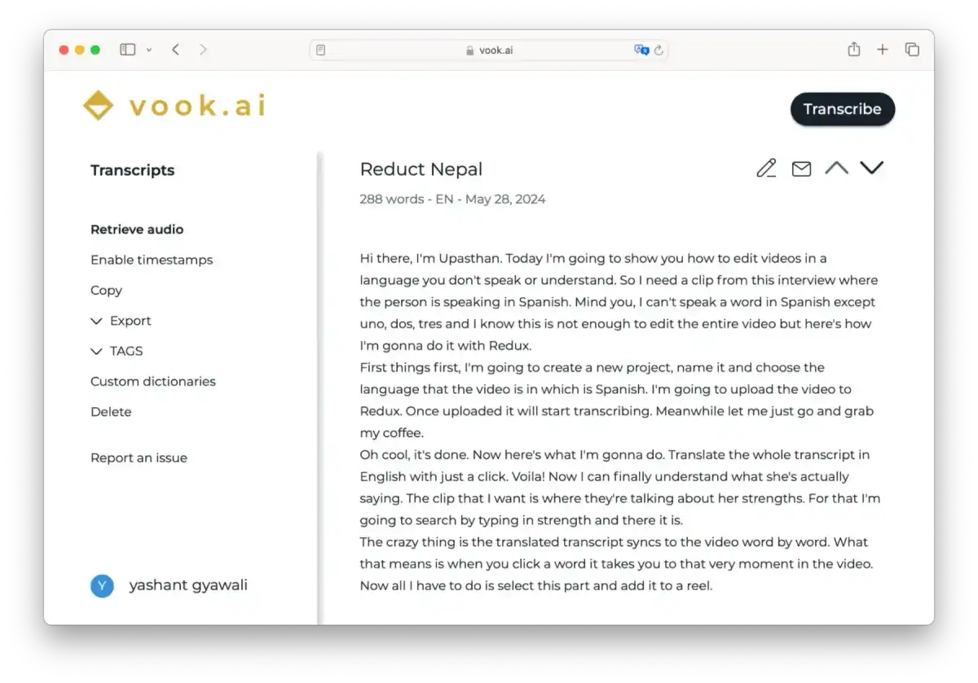This screenshot has width=978, height=683.
Task: Expand the TAGS section
Action: 117,351
